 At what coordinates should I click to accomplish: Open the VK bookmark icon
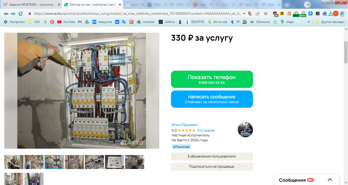pyautogui.click(x=117, y=22)
